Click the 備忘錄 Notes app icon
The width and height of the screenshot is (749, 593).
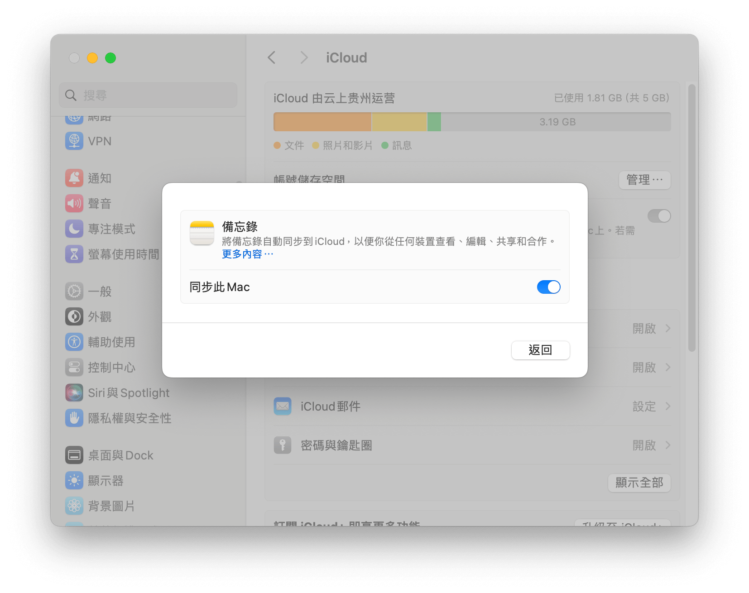(x=202, y=233)
